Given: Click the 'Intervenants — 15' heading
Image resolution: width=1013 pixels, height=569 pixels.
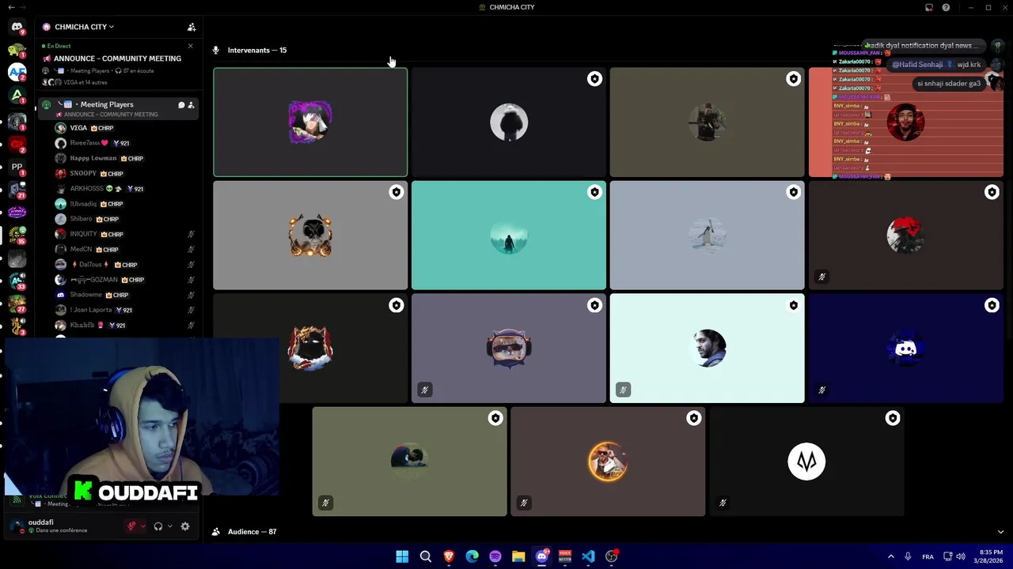Looking at the screenshot, I should pos(257,50).
